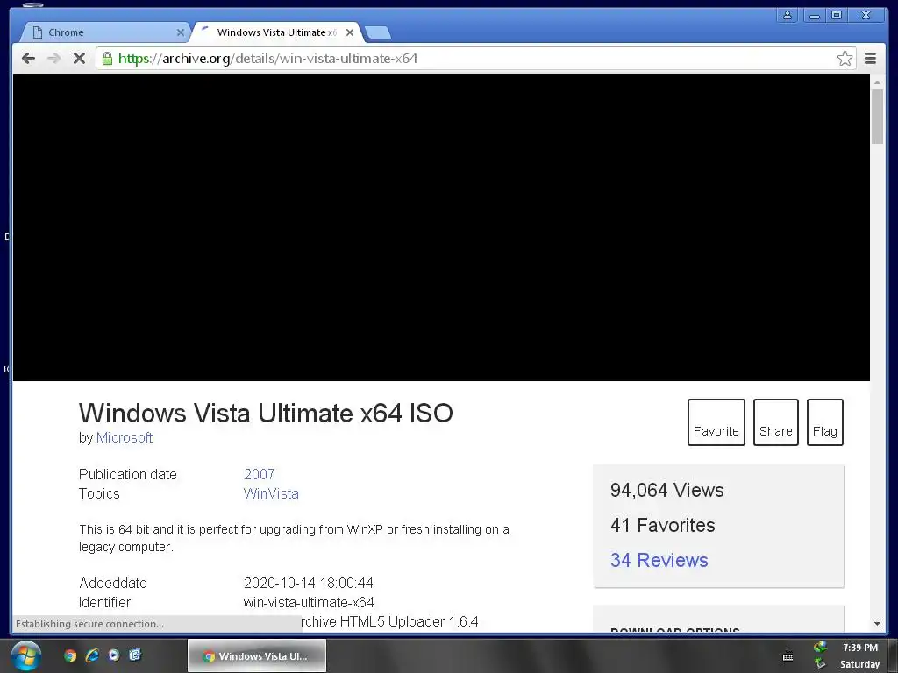
Task: Open the on-screen keyboard tray icon
Action: (x=788, y=657)
